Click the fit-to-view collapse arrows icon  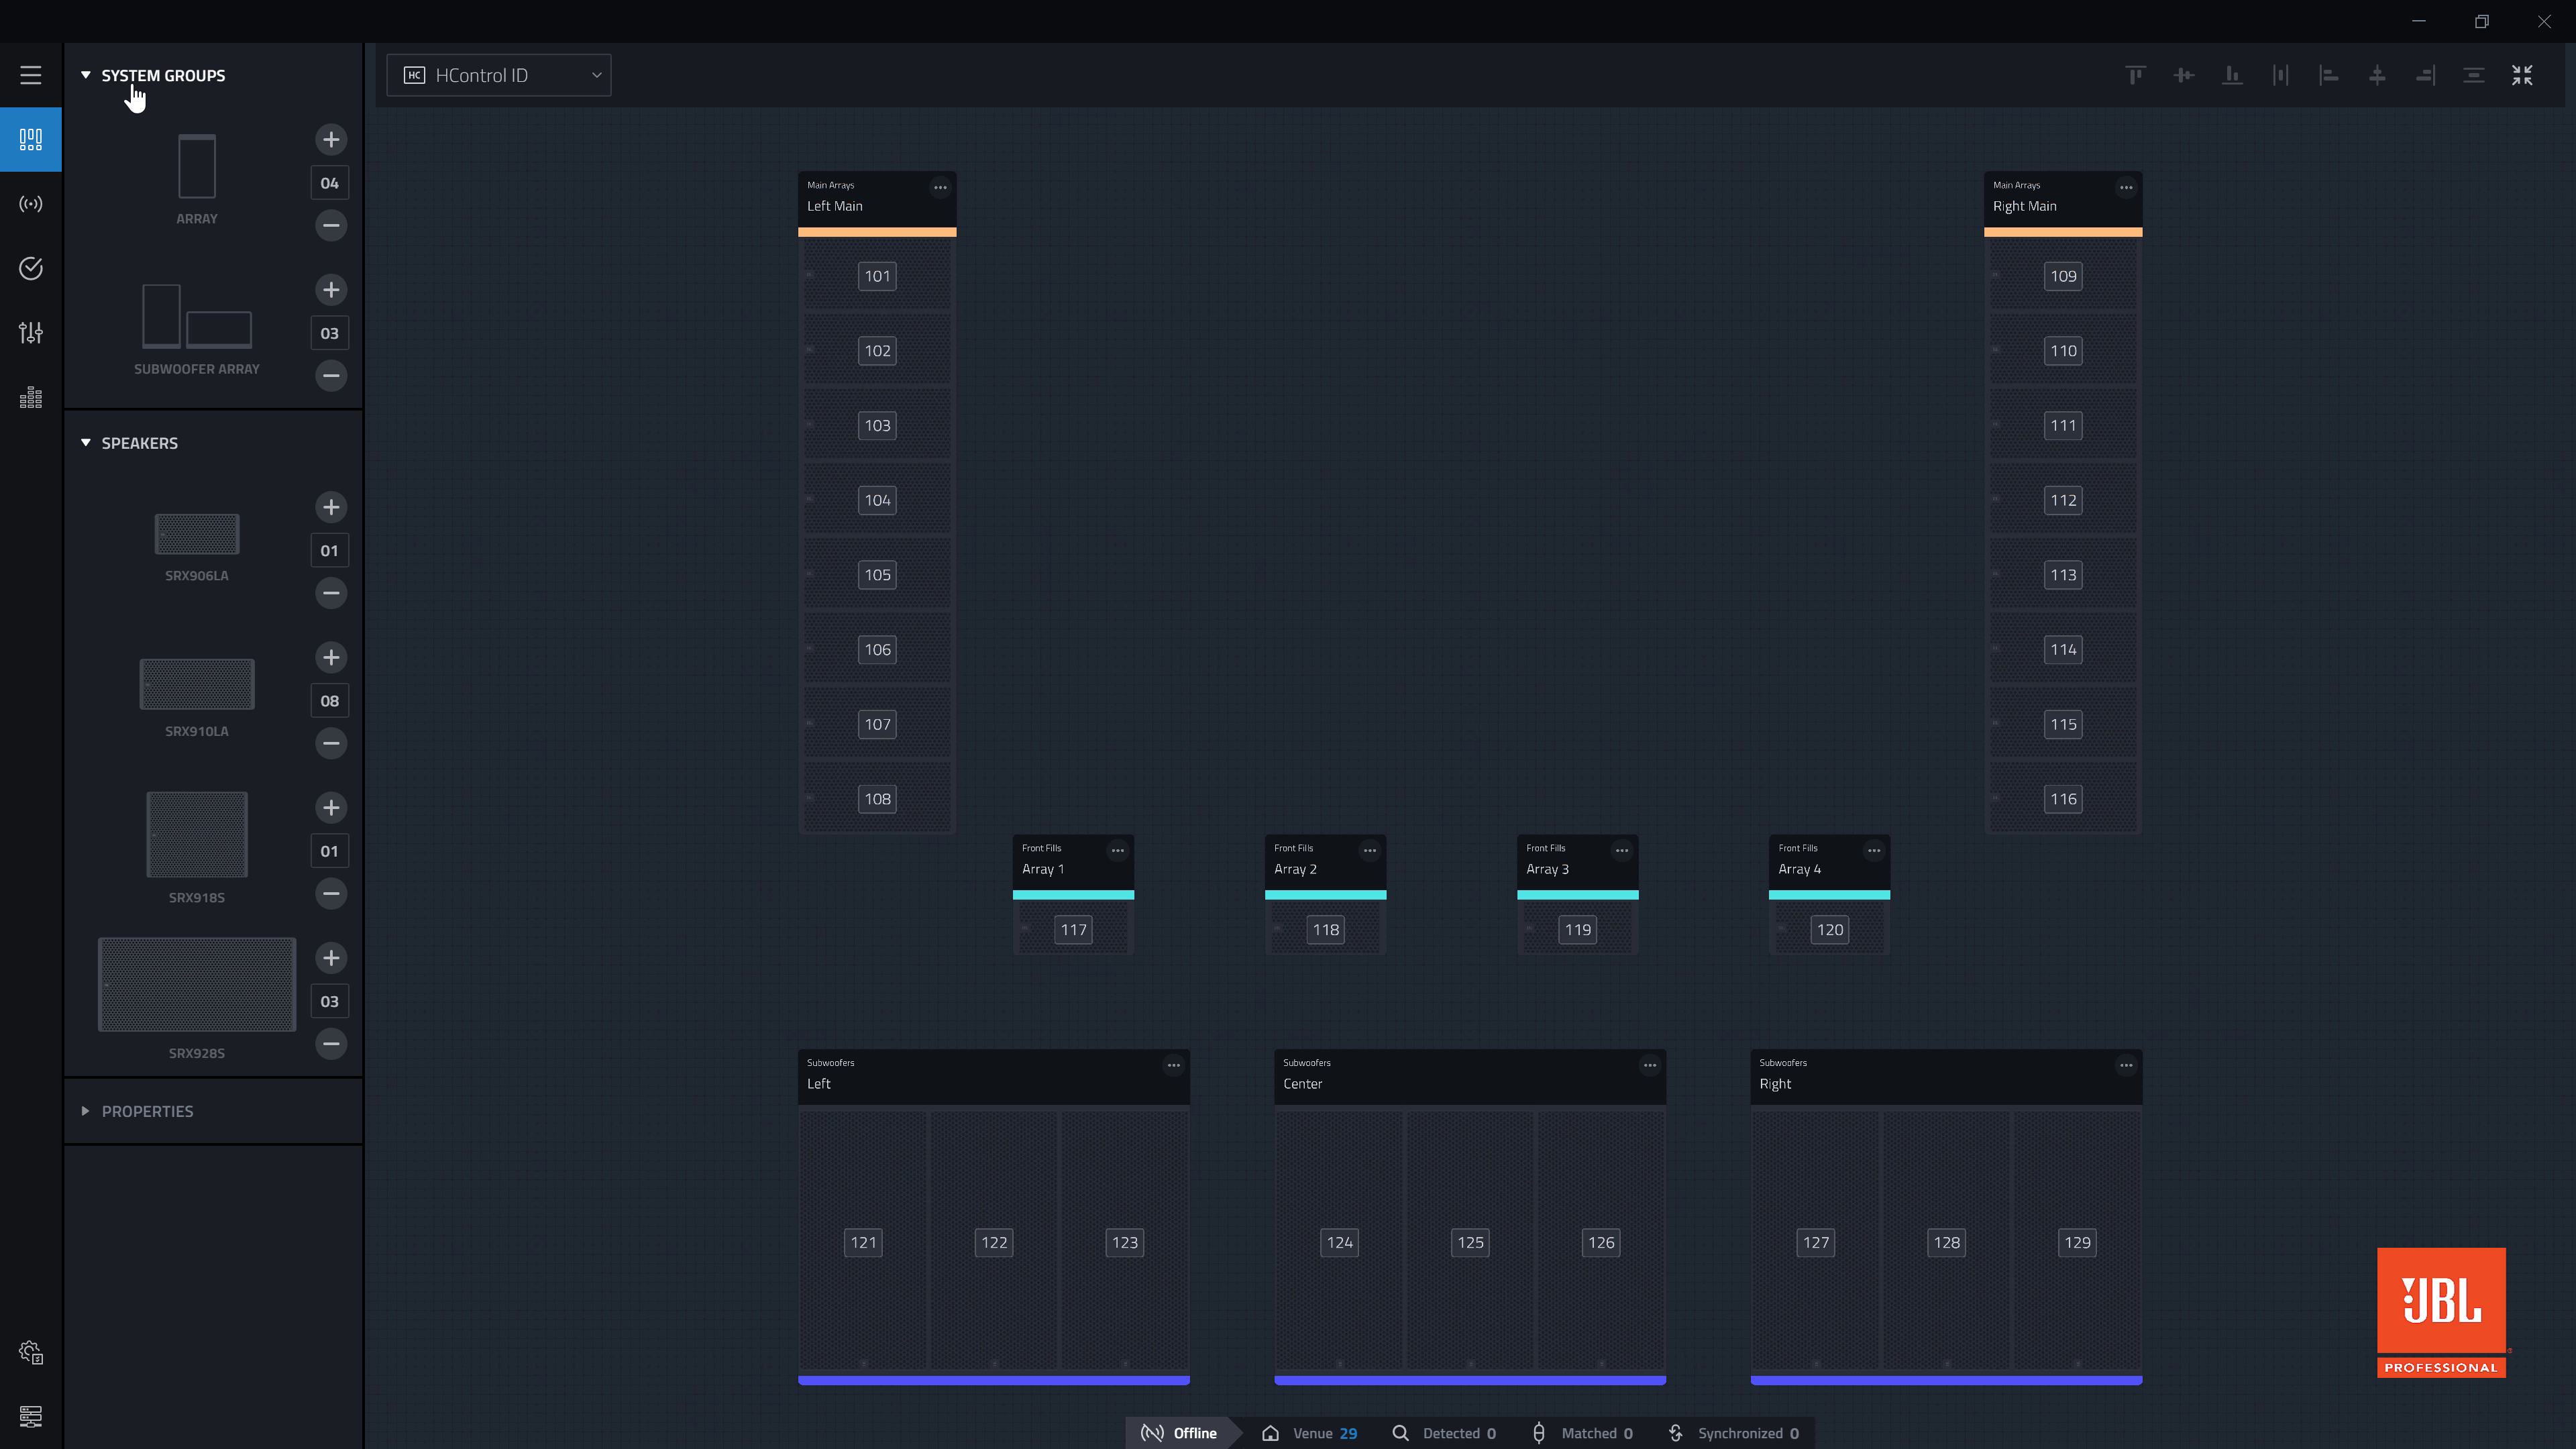2522,75
